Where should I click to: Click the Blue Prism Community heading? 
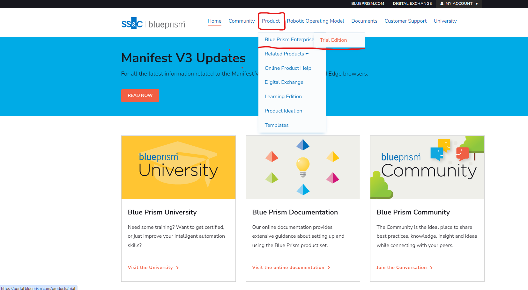(413, 212)
